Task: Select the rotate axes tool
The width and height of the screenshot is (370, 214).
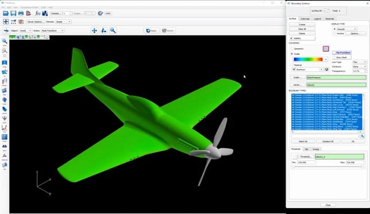Action: pos(104,31)
